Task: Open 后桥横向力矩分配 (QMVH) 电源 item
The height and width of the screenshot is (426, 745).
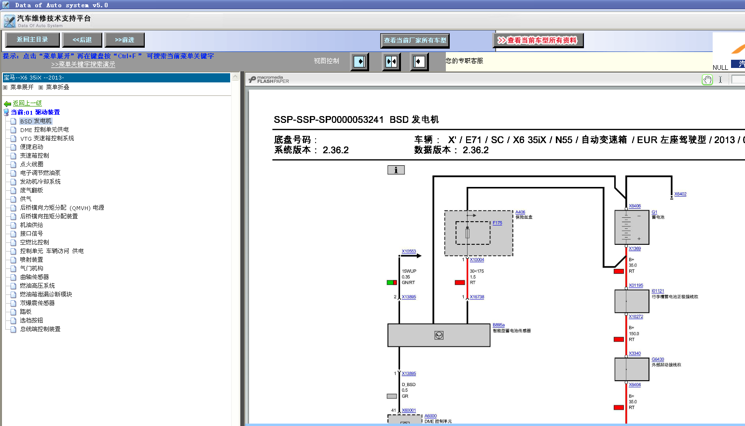Action: [62, 208]
